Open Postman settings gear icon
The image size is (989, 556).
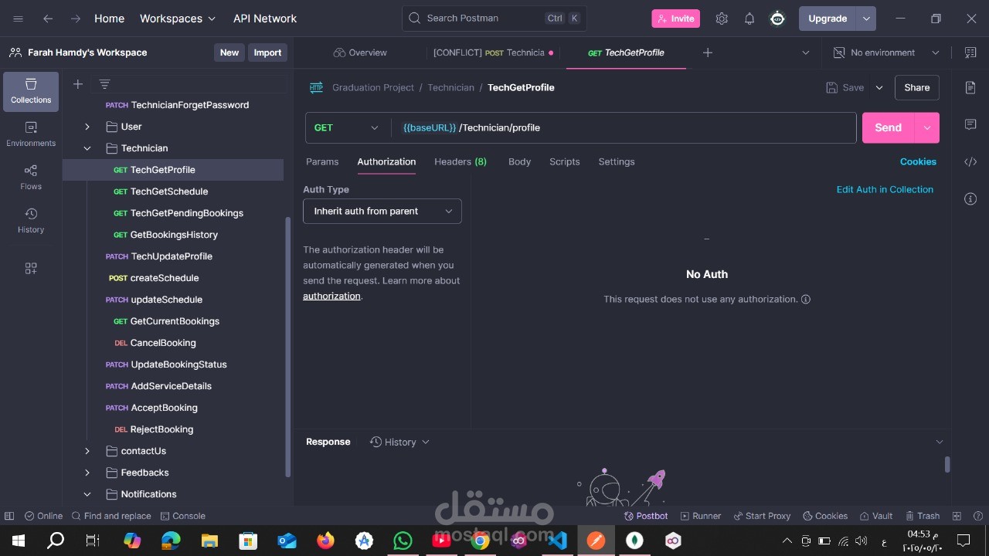722,19
